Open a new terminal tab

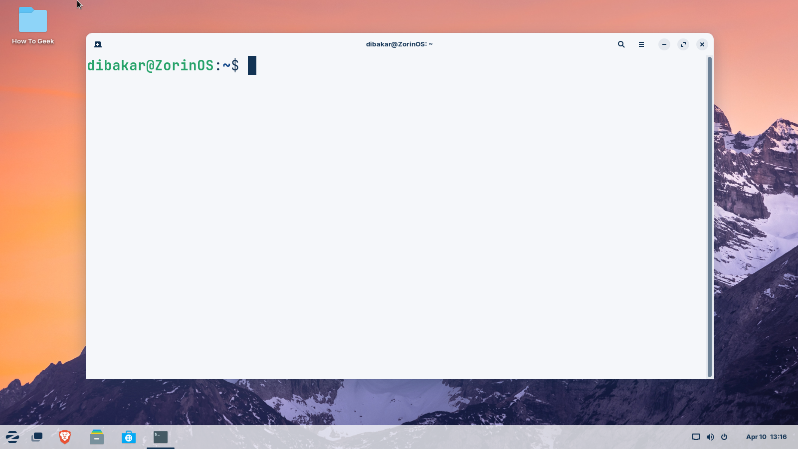coord(98,44)
